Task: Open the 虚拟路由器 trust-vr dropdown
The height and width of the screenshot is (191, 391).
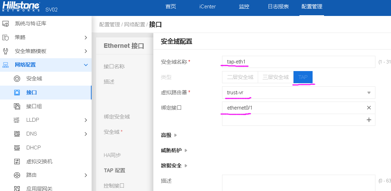Action: coord(298,93)
